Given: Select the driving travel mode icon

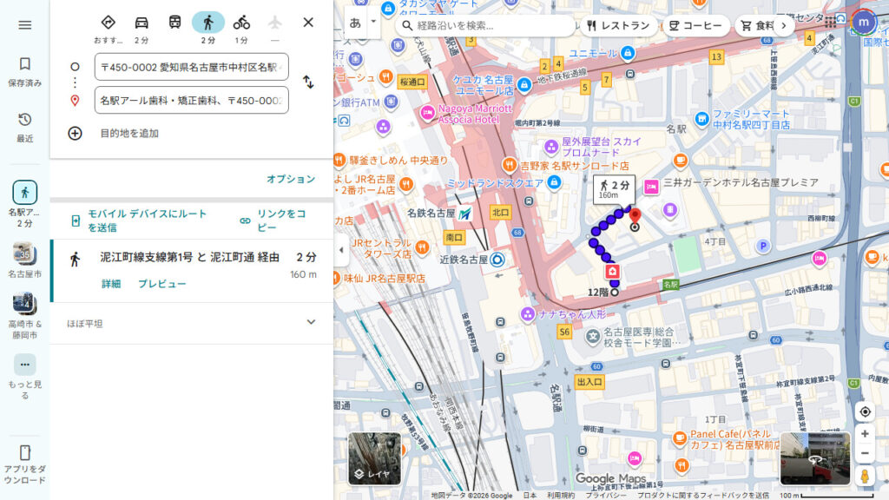Looking at the screenshot, I should 142,23.
